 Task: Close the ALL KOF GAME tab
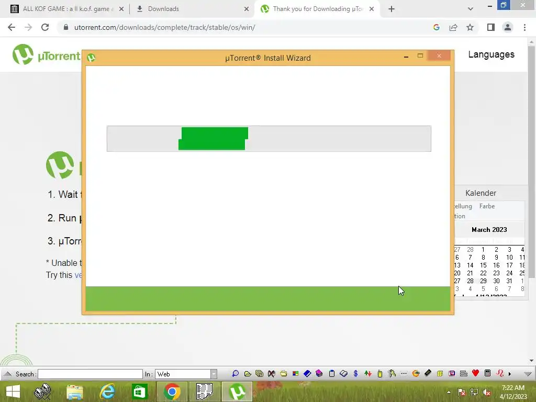[x=121, y=9]
